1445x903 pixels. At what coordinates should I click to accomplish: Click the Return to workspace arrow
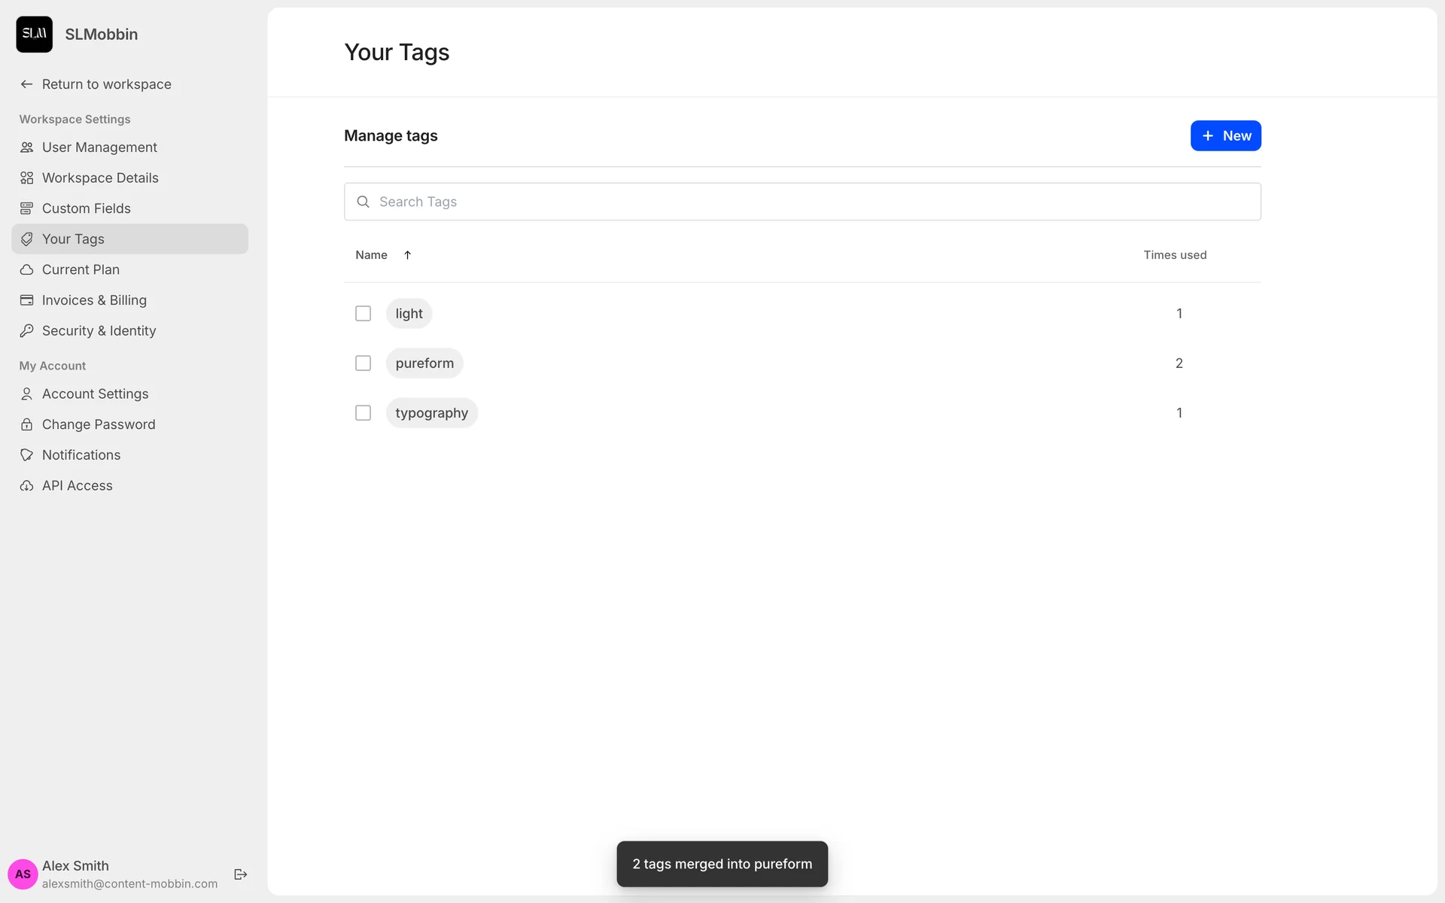pos(26,84)
